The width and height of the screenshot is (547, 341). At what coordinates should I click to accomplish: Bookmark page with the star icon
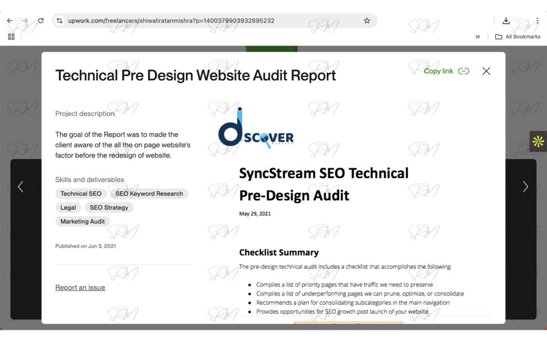[366, 21]
